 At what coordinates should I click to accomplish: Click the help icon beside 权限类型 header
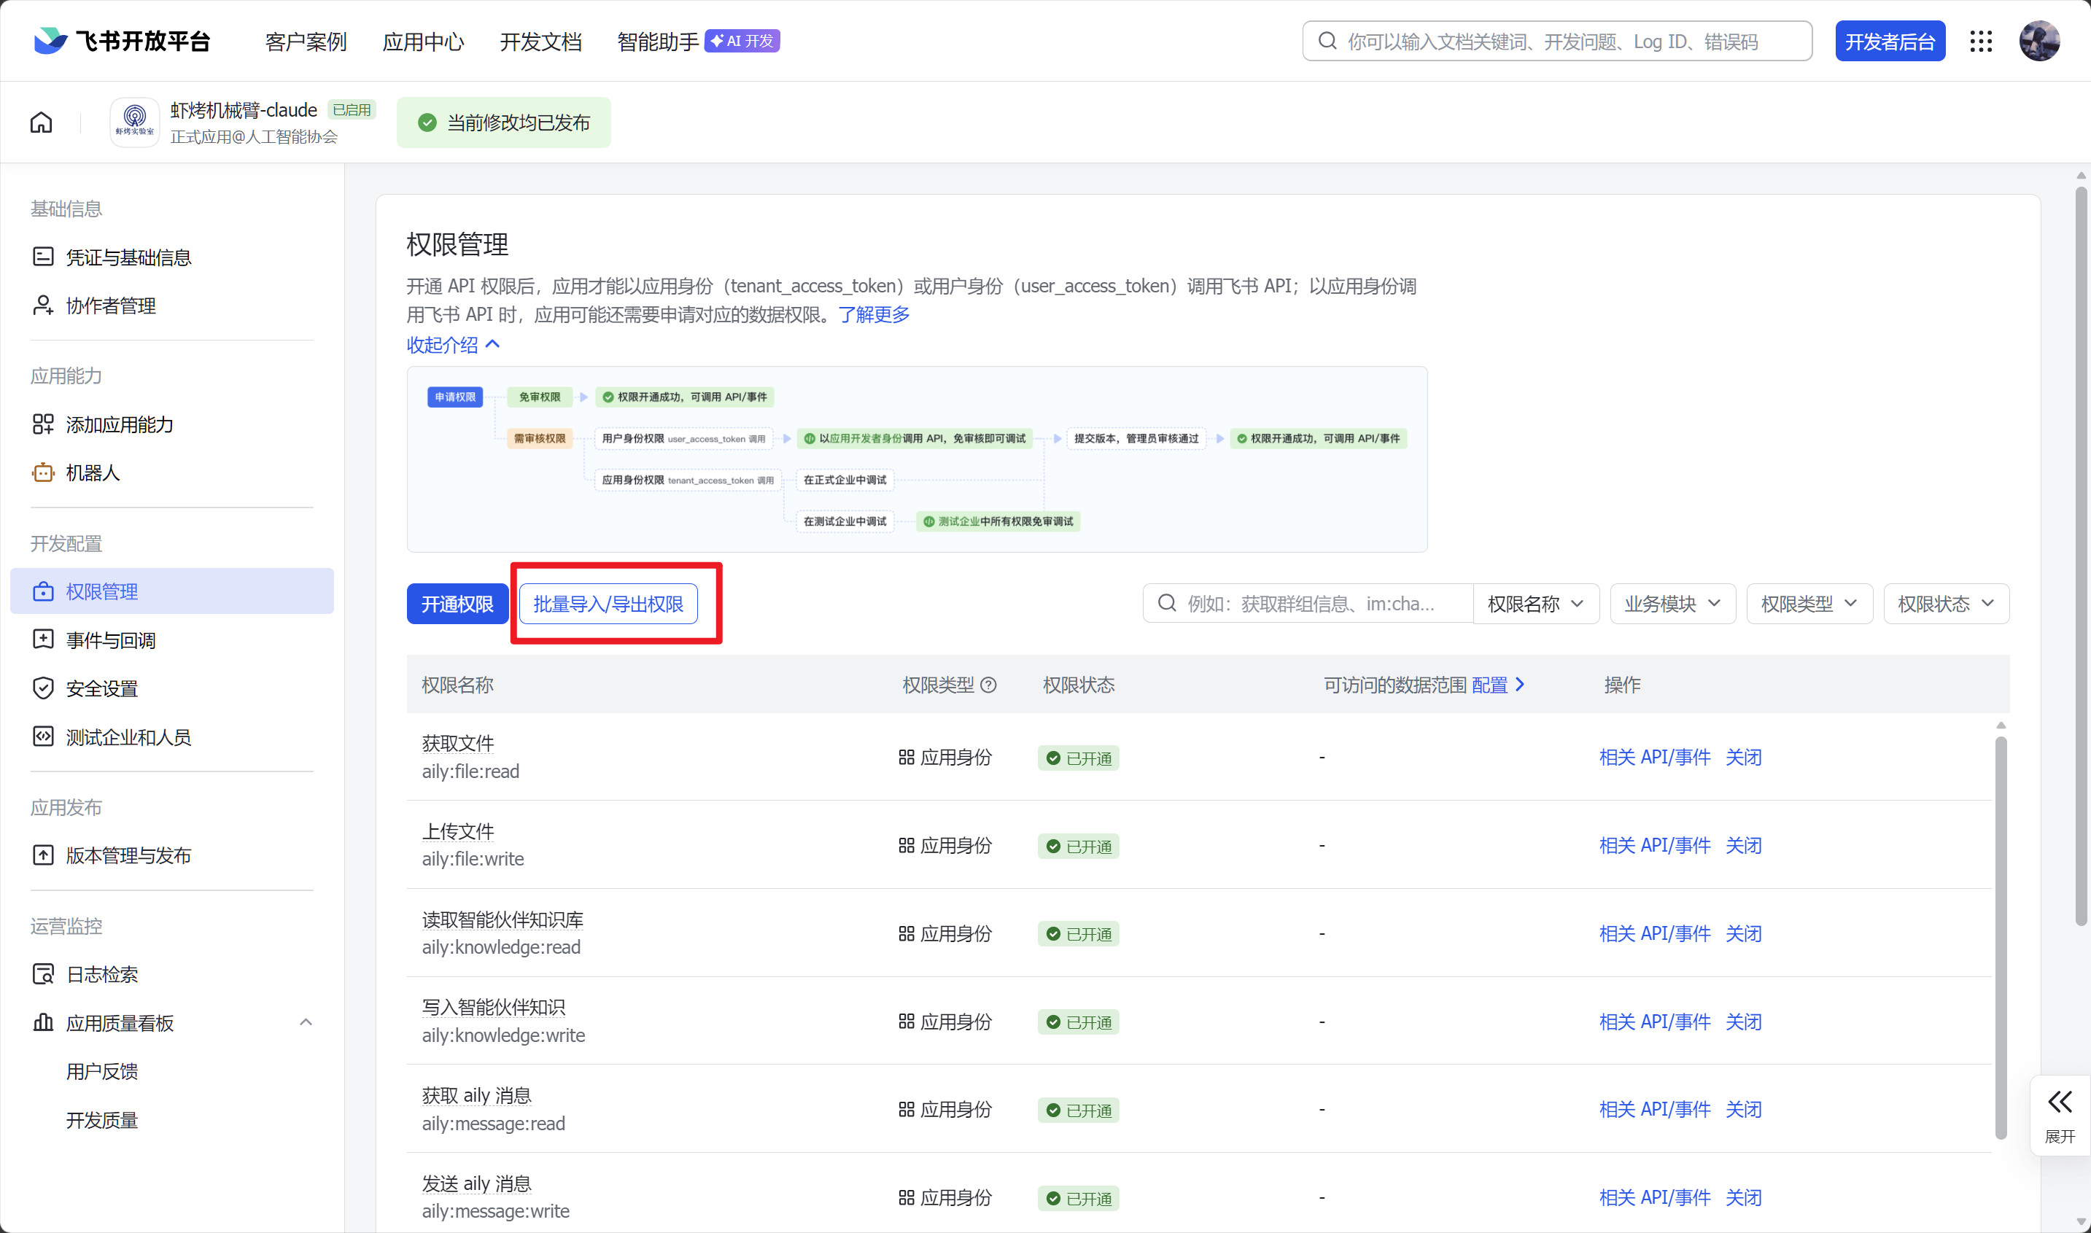[988, 685]
